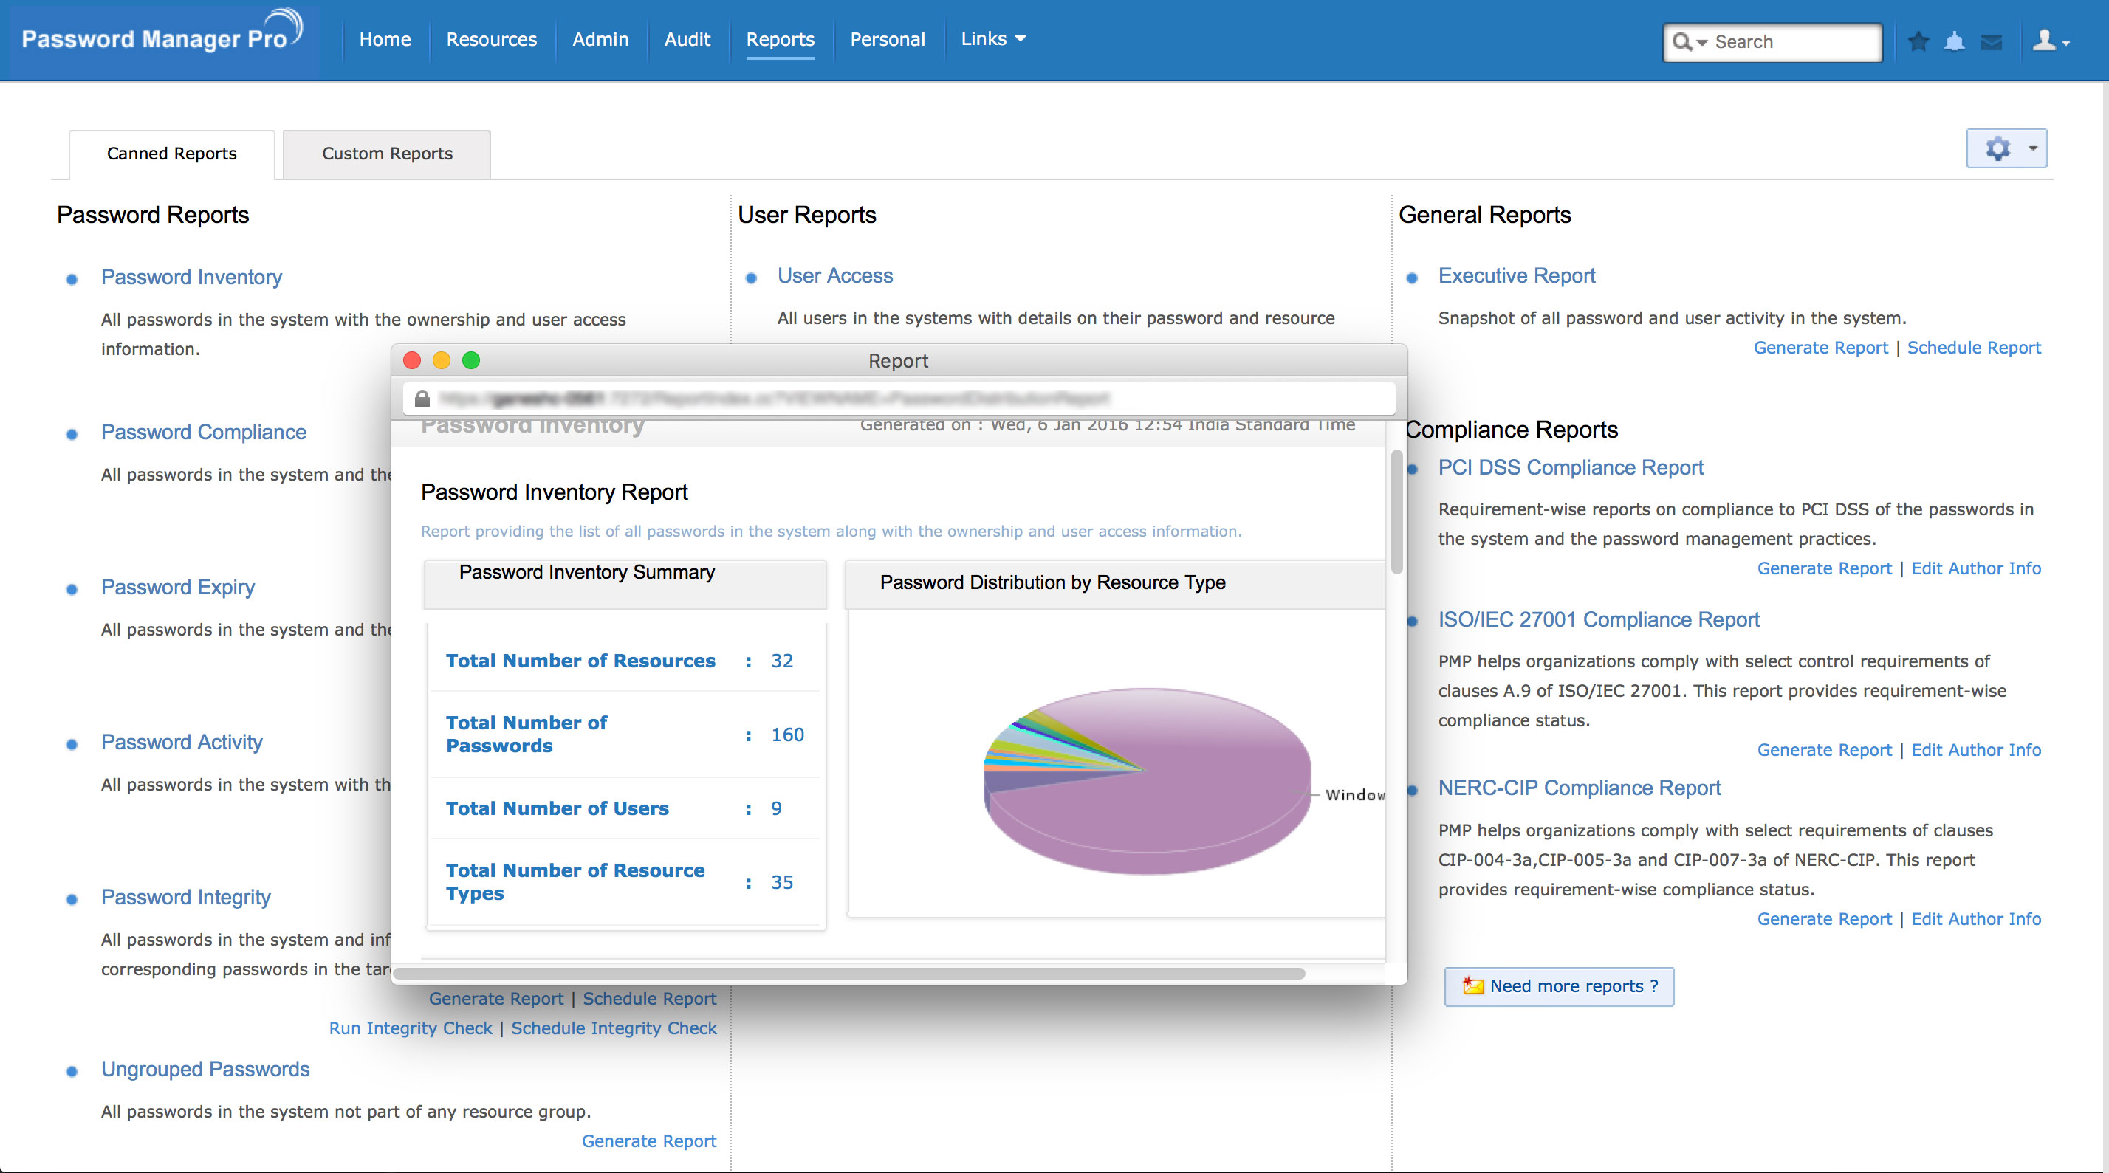Click the mail envelope icon

pyautogui.click(x=1991, y=42)
